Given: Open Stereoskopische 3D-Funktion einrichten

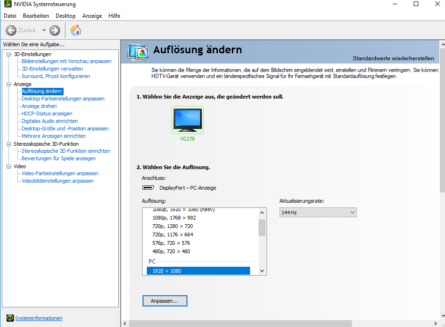Looking at the screenshot, I should pyautogui.click(x=66, y=151).
